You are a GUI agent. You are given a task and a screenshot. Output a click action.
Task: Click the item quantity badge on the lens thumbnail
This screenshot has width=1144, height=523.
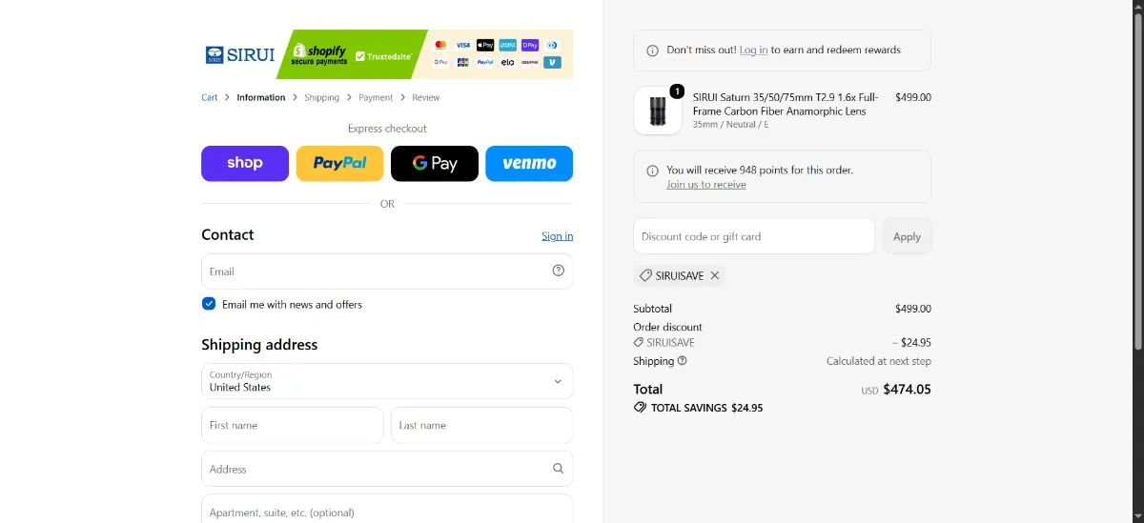point(677,91)
